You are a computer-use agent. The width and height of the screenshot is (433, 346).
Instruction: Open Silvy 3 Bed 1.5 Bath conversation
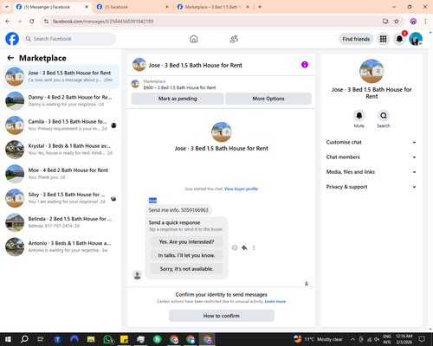(x=61, y=198)
